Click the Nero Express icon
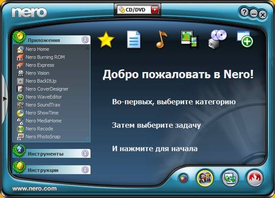The image size is (275, 198). click(20, 65)
